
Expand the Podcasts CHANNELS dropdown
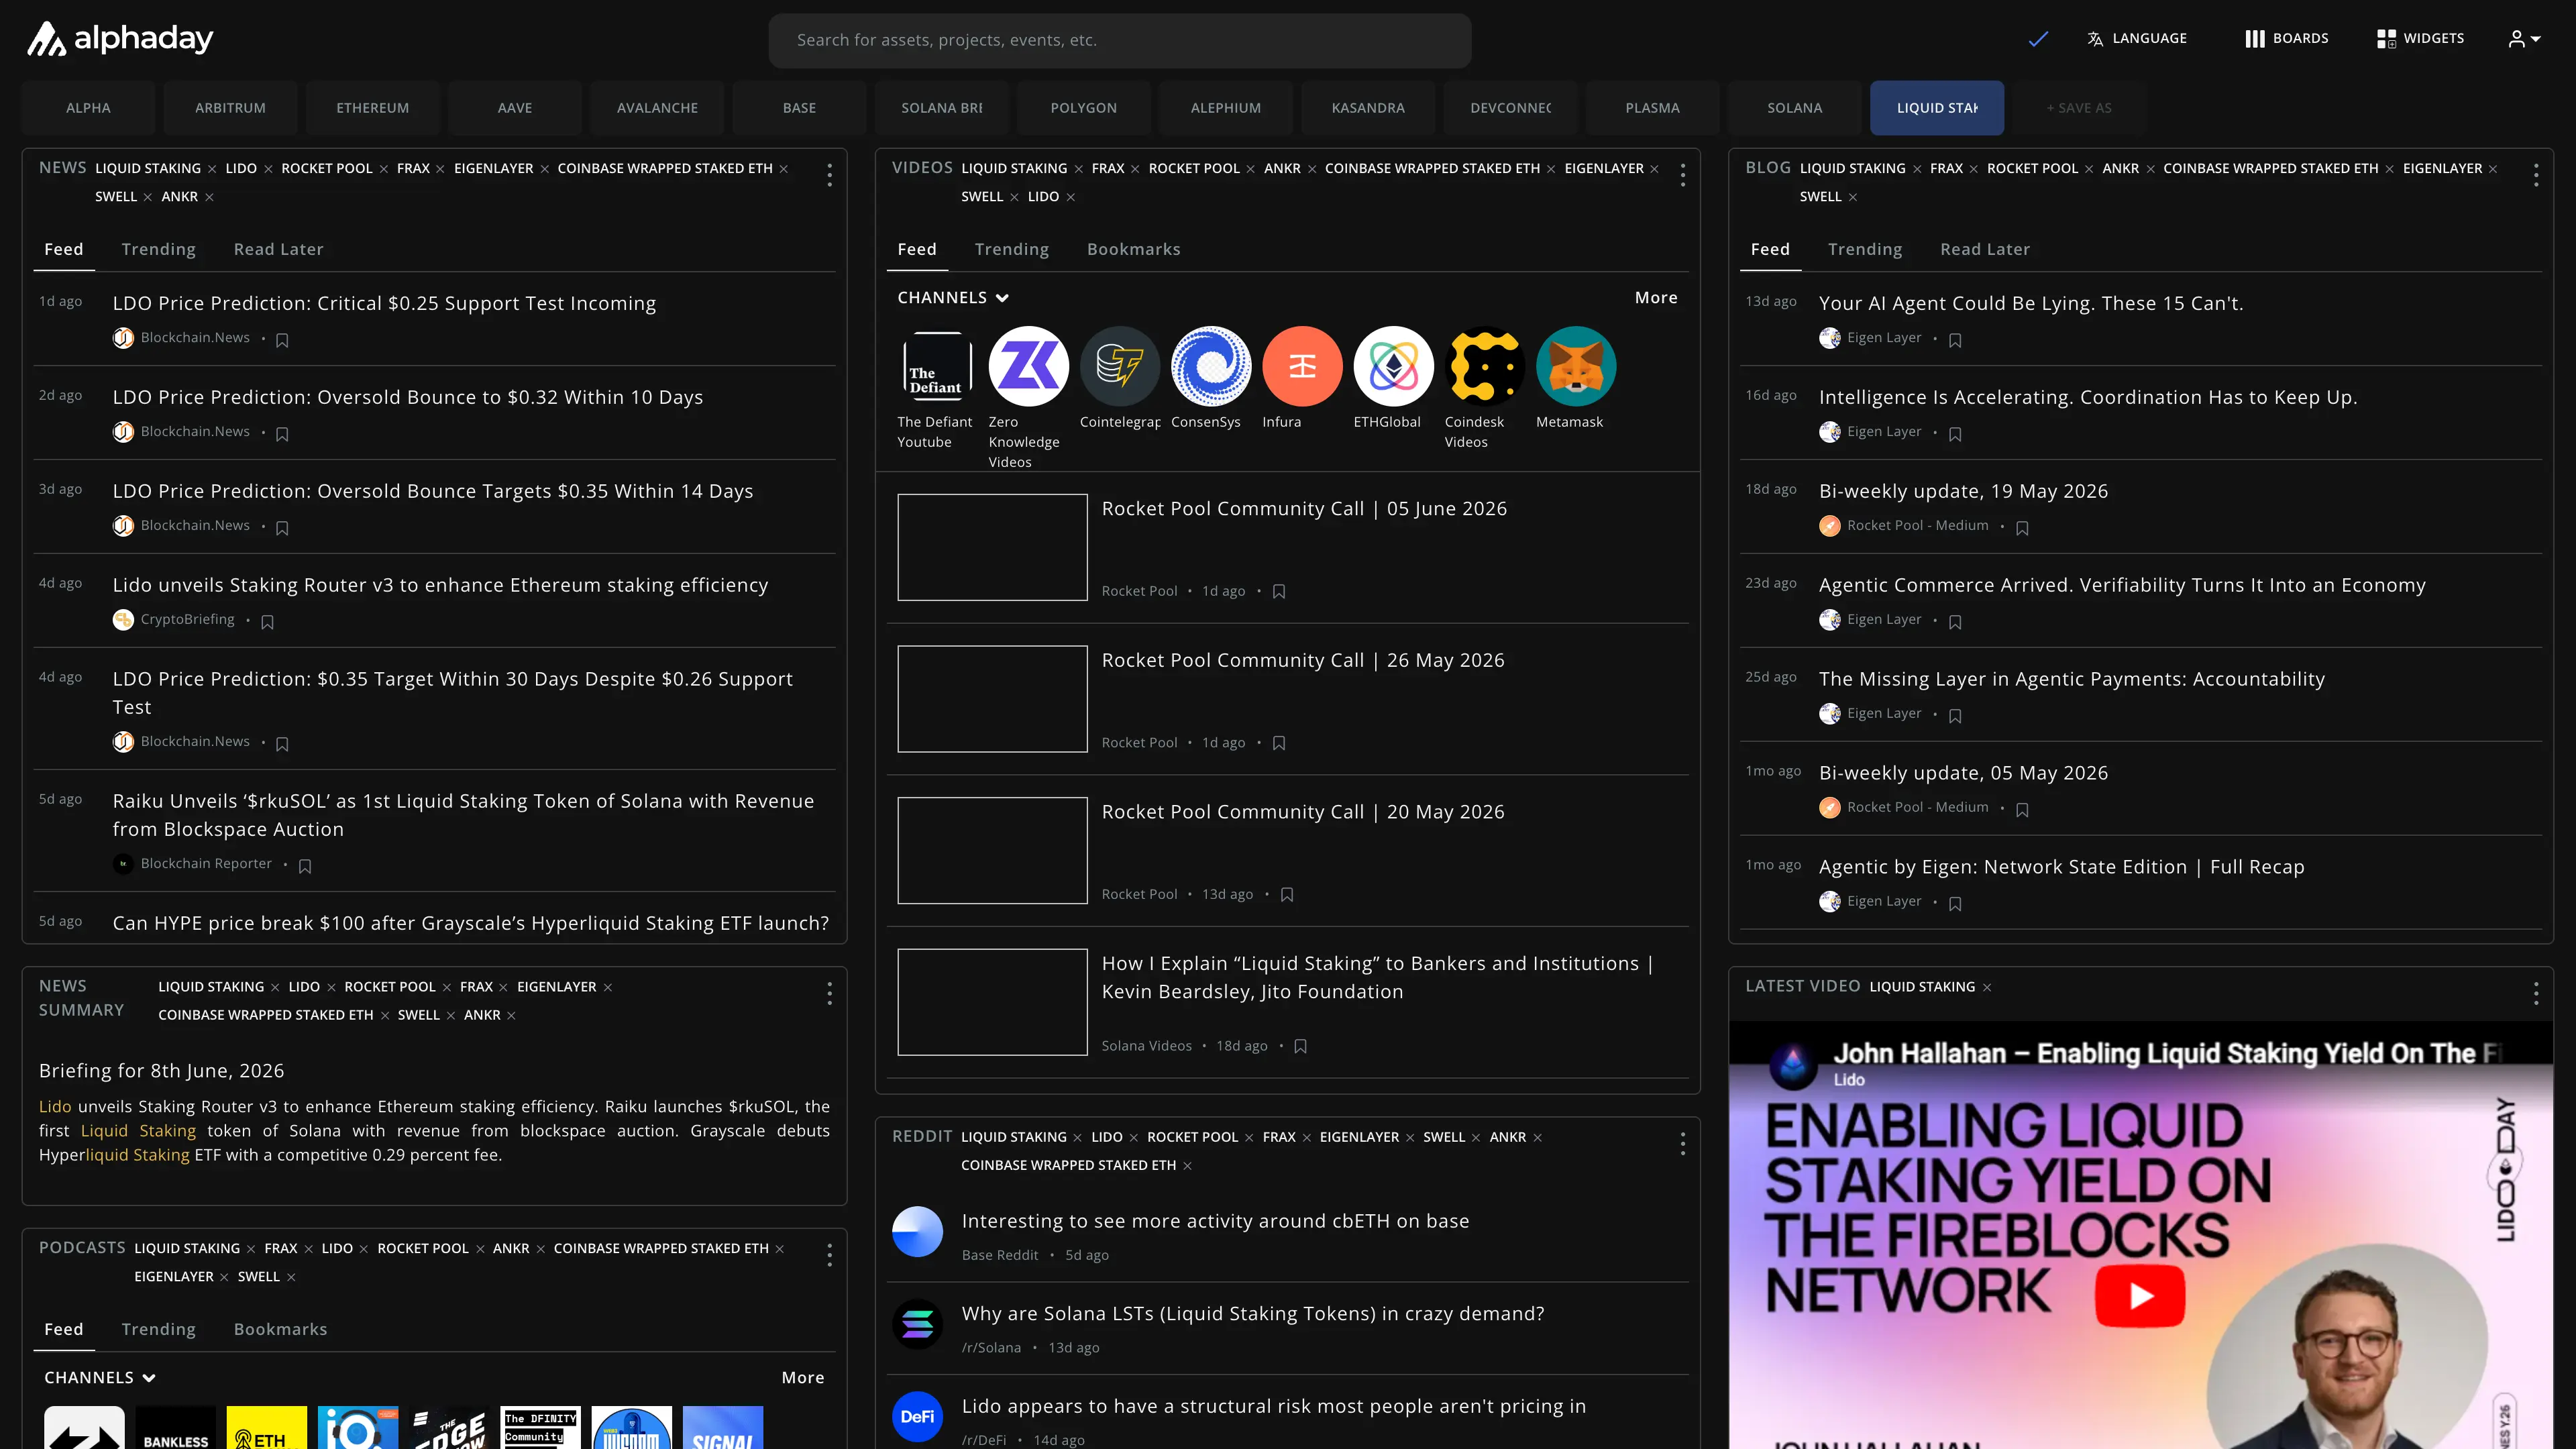point(100,1378)
